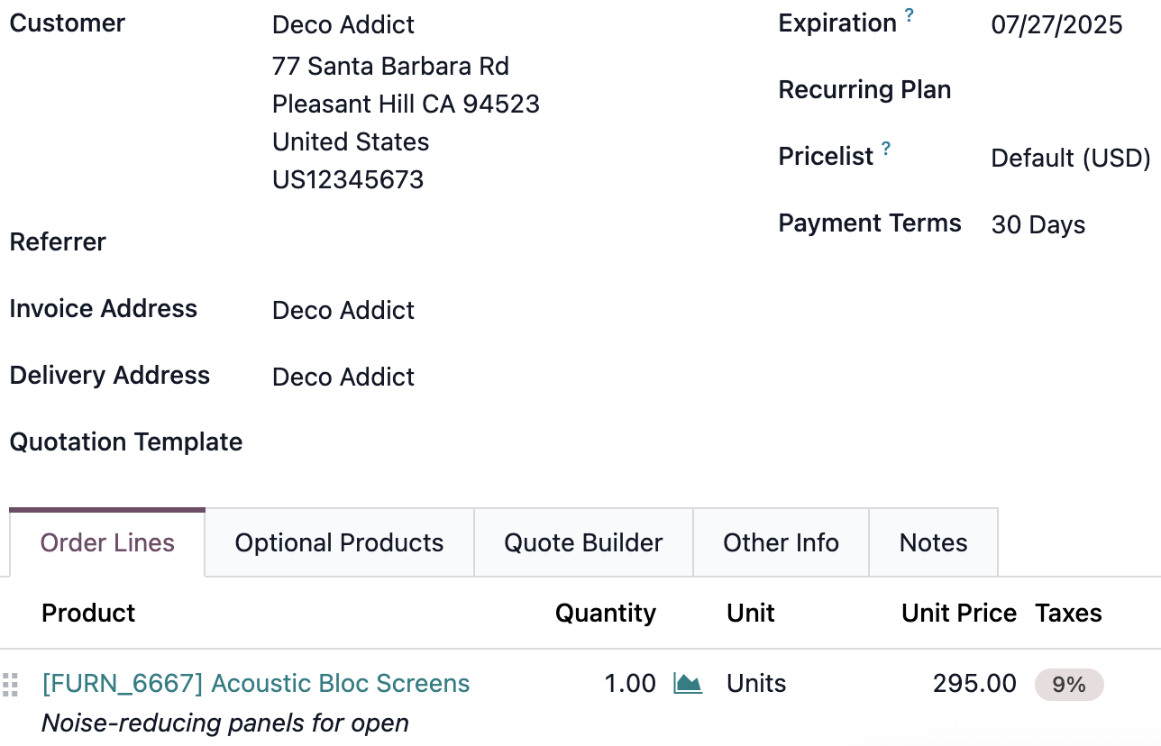Click the Pricelist help question mark
The height and width of the screenshot is (746, 1161).
click(x=886, y=149)
